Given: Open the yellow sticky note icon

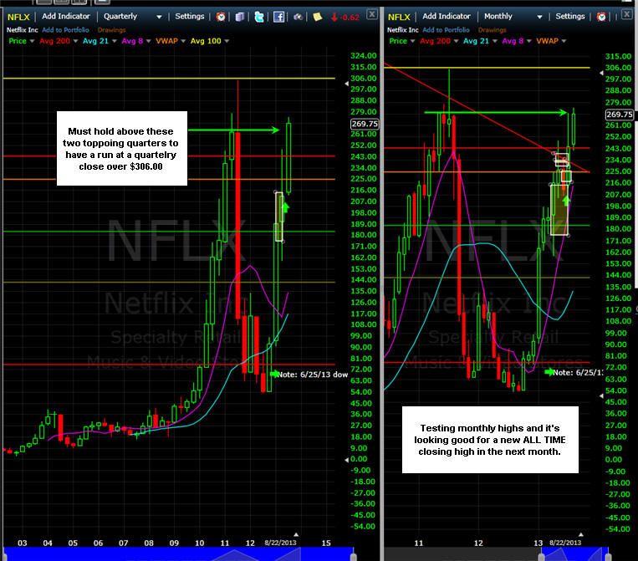Looking at the screenshot, I should (x=318, y=17).
